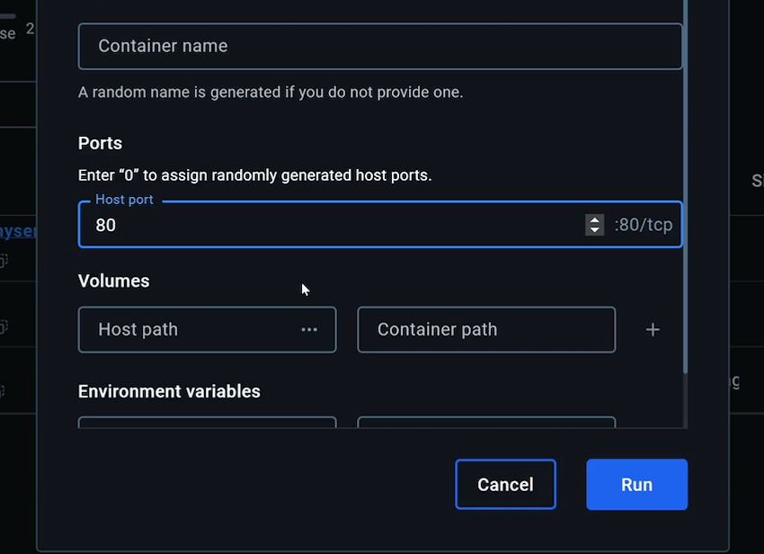Image resolution: width=764 pixels, height=554 pixels.
Task: Click the copy icon in the second background row
Action: coord(3,326)
